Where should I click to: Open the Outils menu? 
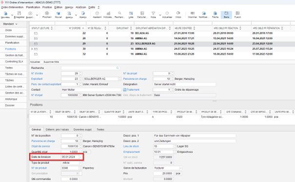[x=92, y=7]
